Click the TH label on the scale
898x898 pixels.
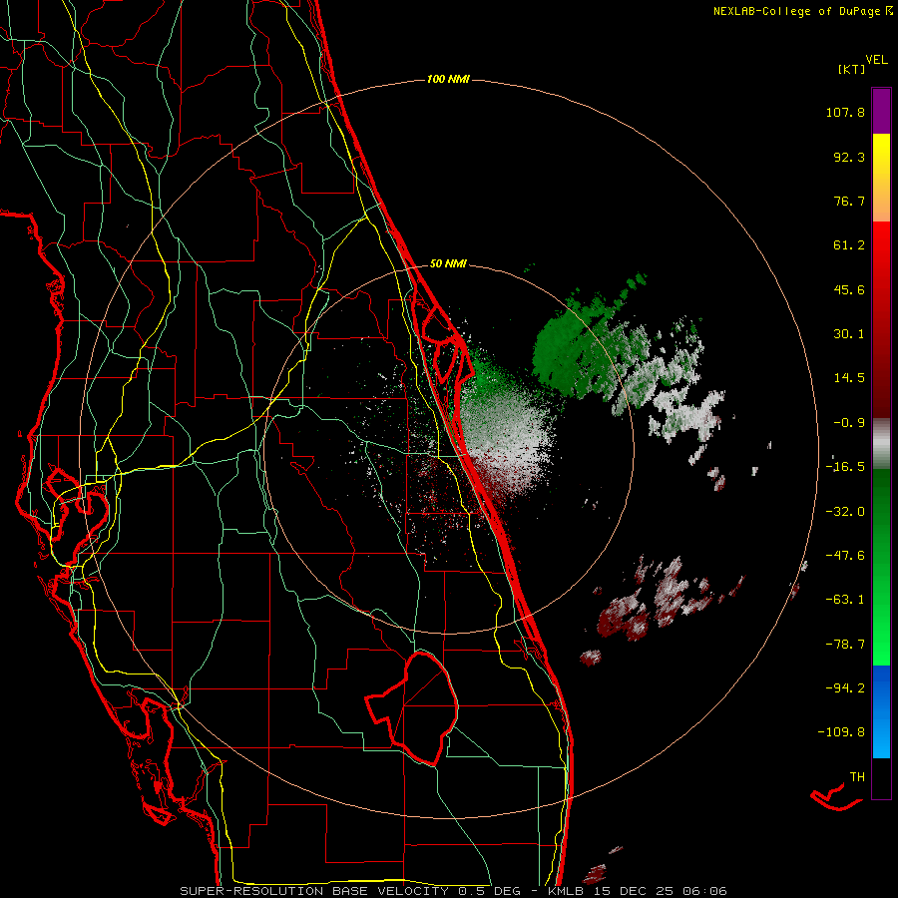coord(857,777)
